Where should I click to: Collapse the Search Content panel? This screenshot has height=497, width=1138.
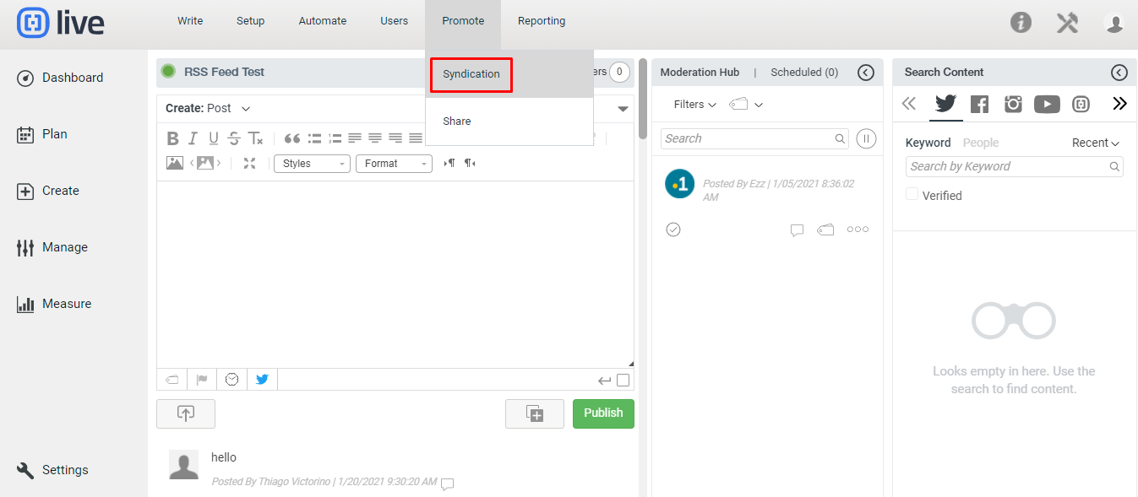(1119, 73)
